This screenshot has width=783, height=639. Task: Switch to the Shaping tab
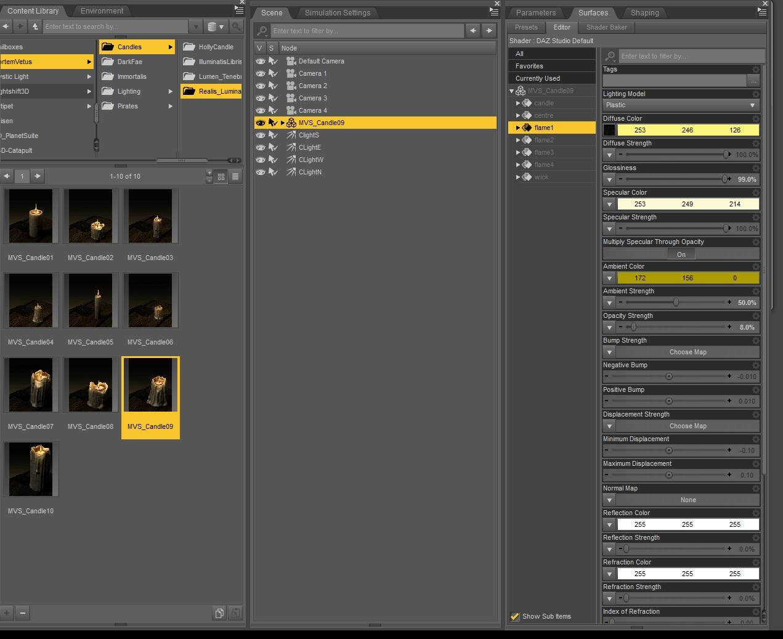click(x=644, y=12)
